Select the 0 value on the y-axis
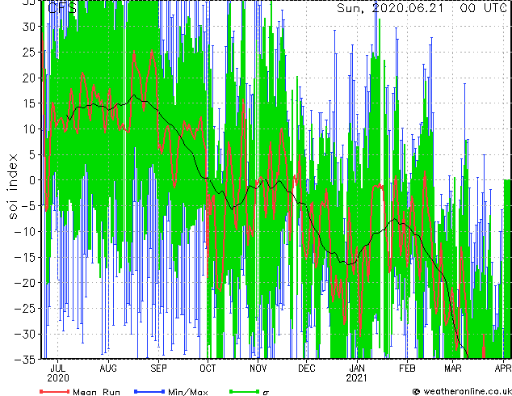 (31, 180)
